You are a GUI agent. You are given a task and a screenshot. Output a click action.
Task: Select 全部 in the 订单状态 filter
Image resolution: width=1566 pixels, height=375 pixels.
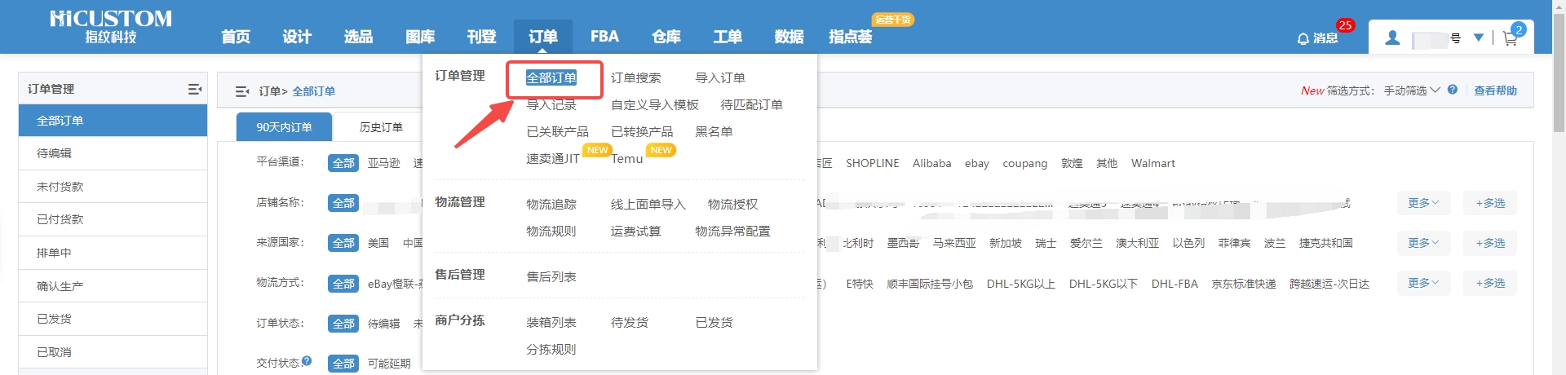[x=343, y=324]
